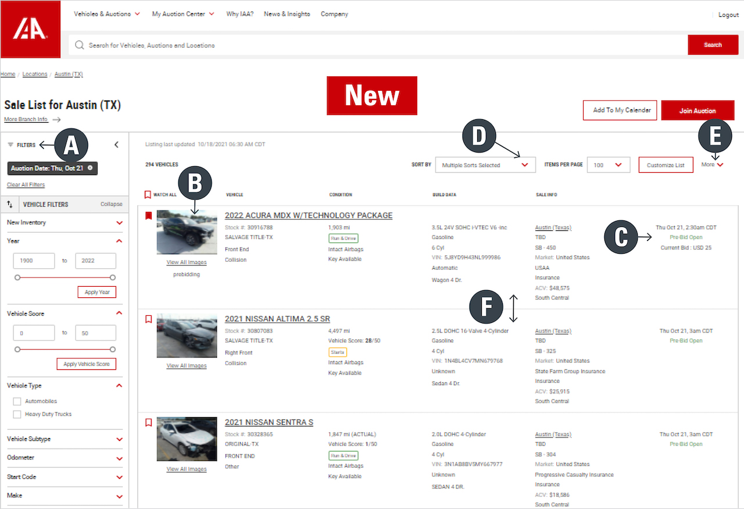Image resolution: width=744 pixels, height=509 pixels.
Task: Expand the Start Code filter
Action: point(119,477)
